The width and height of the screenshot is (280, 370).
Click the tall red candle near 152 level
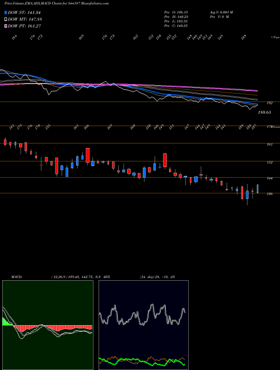[x=165, y=160]
